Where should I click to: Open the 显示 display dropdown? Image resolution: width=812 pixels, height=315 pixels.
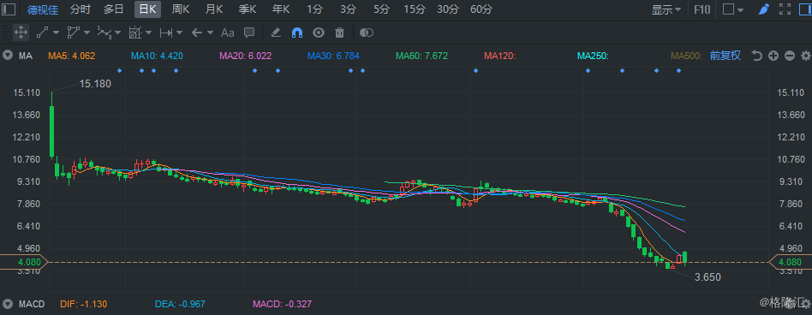(x=666, y=9)
